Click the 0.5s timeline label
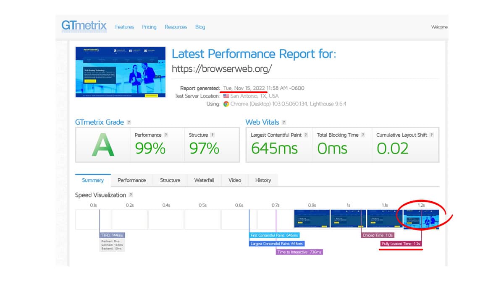Viewport: 504px width, 281px height. 202,205
